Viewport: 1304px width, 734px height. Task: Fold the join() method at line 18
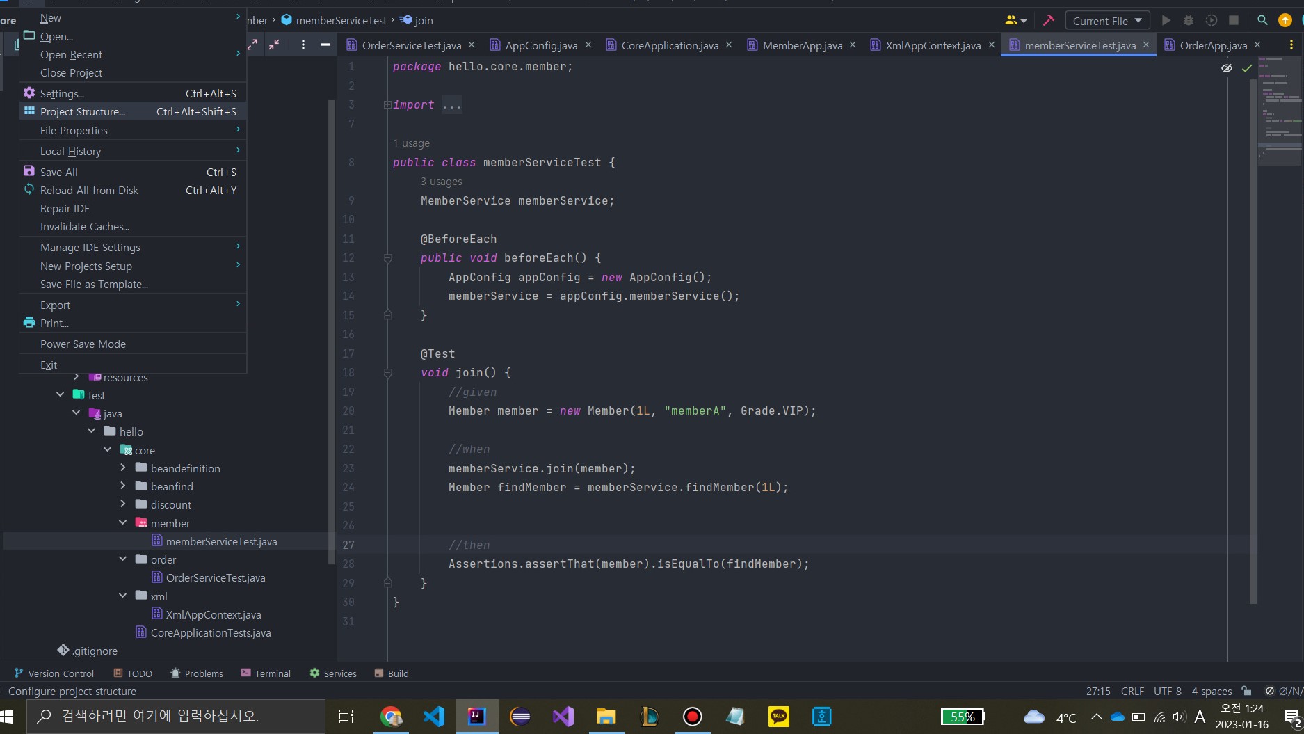pos(388,373)
